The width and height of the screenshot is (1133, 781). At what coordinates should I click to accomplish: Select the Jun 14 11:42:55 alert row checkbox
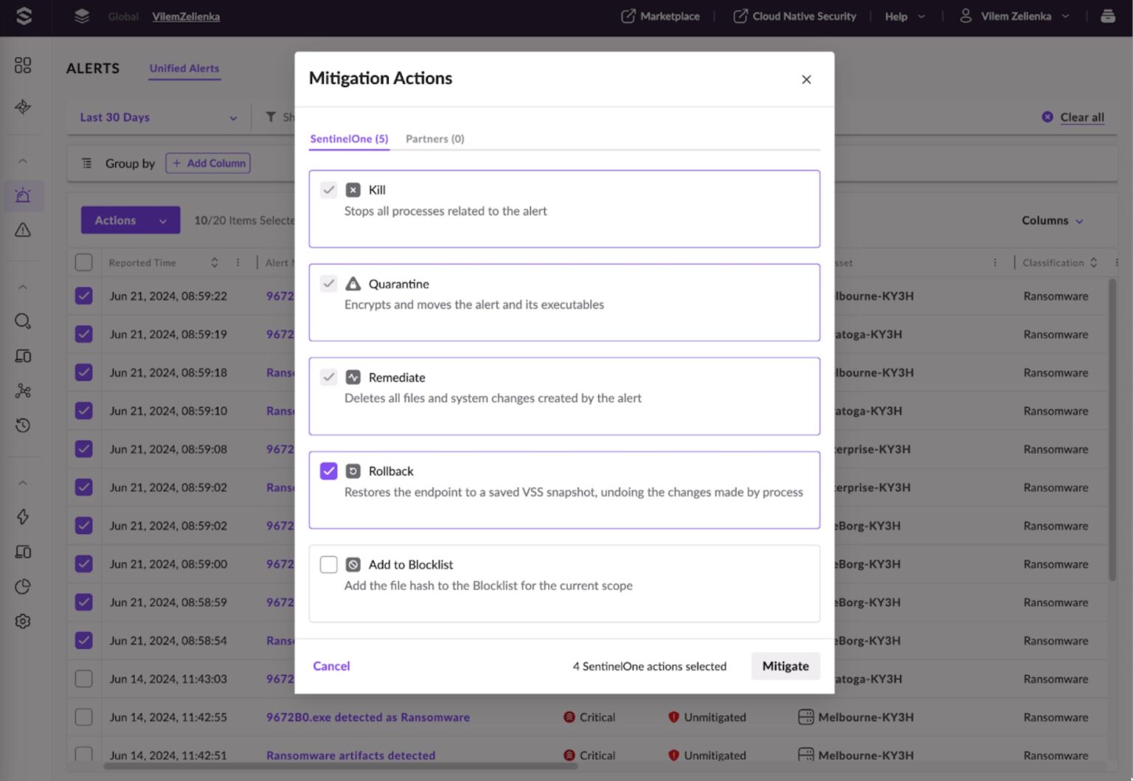84,717
